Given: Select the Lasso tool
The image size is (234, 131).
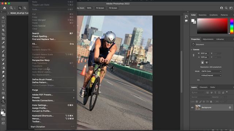Looking at the screenshot, I should coord(3,26).
